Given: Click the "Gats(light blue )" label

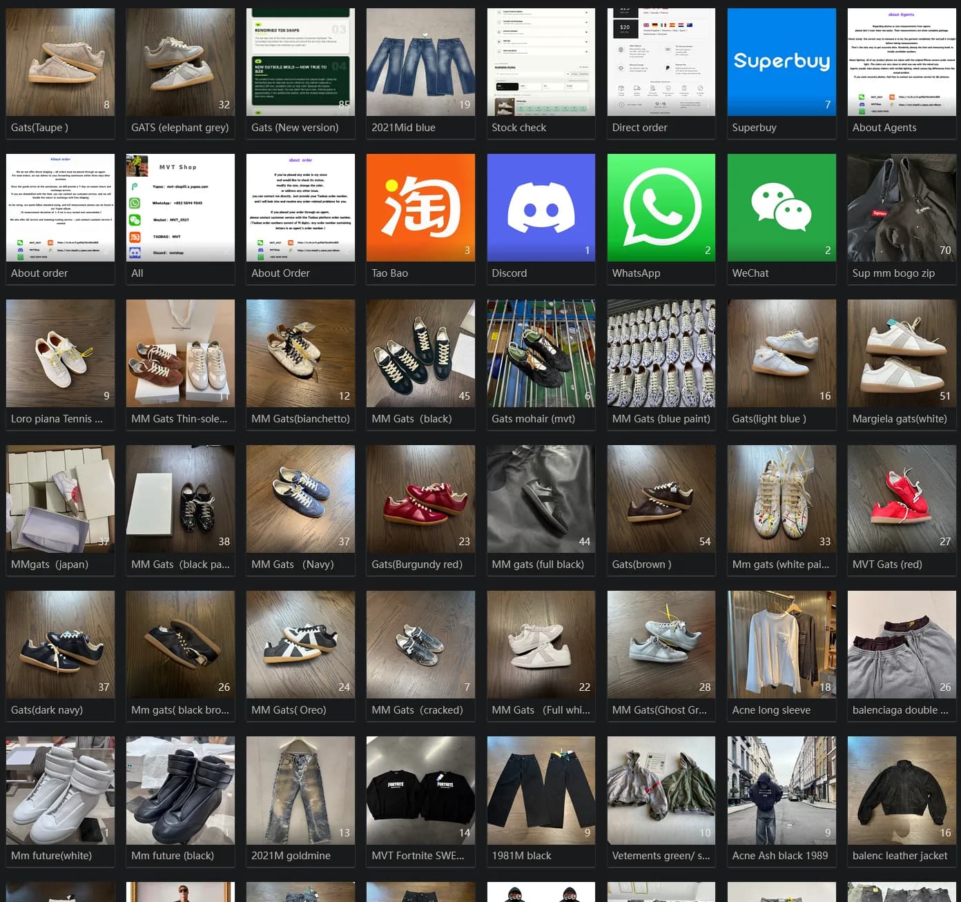Looking at the screenshot, I should point(769,419).
